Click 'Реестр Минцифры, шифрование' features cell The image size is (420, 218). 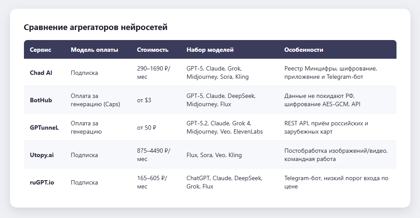pos(331,73)
